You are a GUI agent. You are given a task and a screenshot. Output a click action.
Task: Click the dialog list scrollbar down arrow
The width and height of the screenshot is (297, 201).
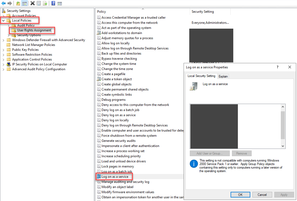(283, 146)
